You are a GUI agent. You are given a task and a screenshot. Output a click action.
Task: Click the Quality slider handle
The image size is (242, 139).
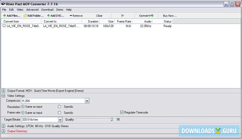click(x=112, y=119)
